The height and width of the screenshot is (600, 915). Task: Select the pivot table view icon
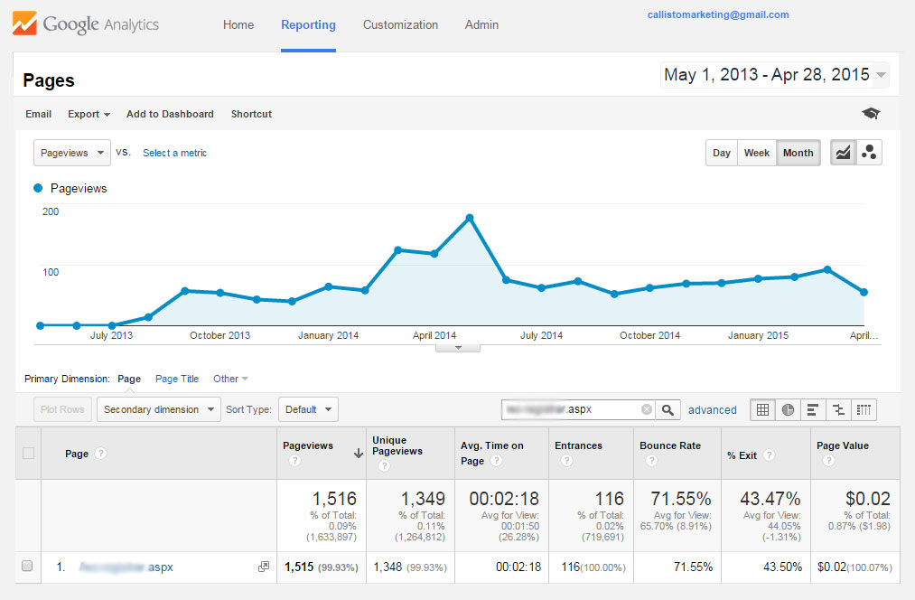click(864, 409)
